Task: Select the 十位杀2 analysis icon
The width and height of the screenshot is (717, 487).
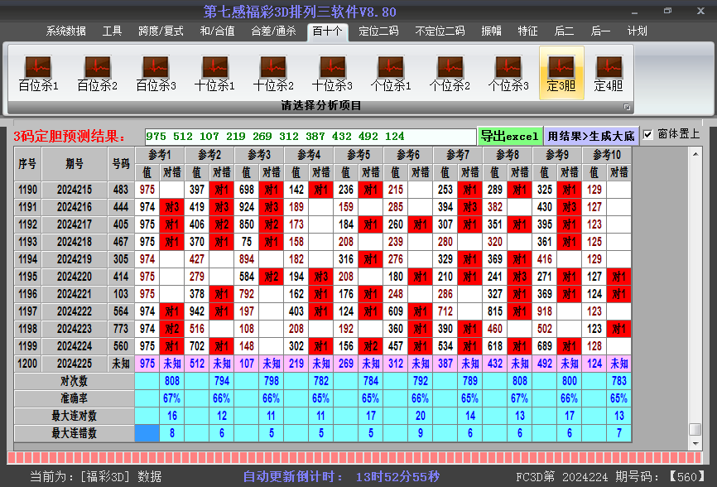Action: 273,73
